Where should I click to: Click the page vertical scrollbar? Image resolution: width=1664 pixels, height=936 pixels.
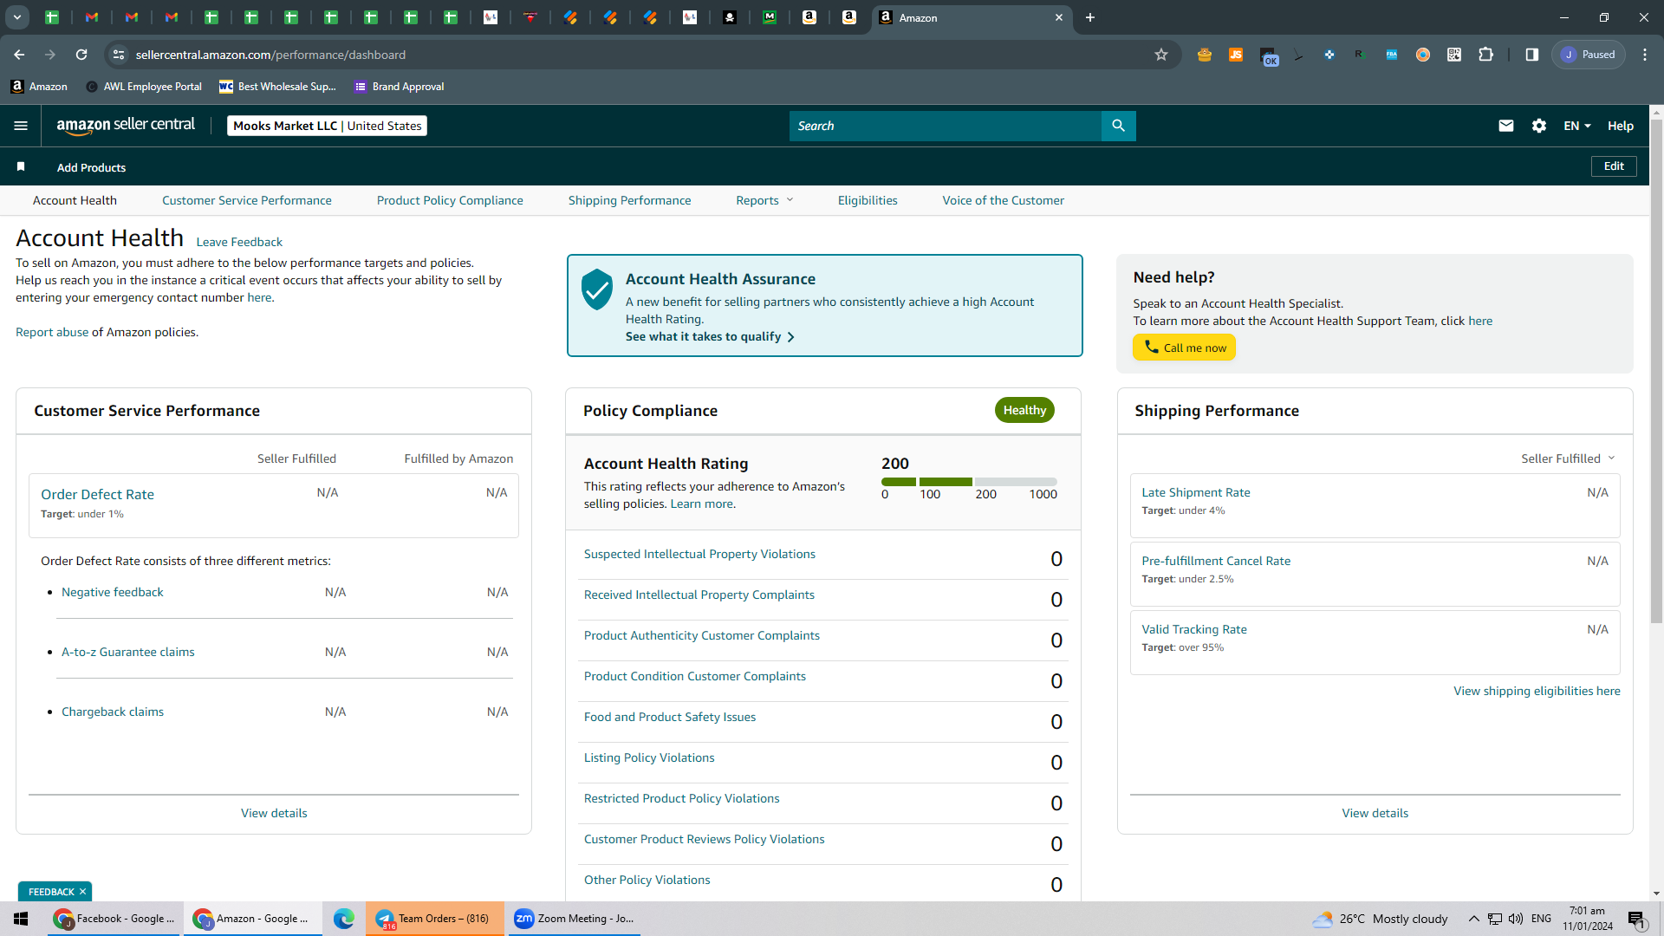1656,371
